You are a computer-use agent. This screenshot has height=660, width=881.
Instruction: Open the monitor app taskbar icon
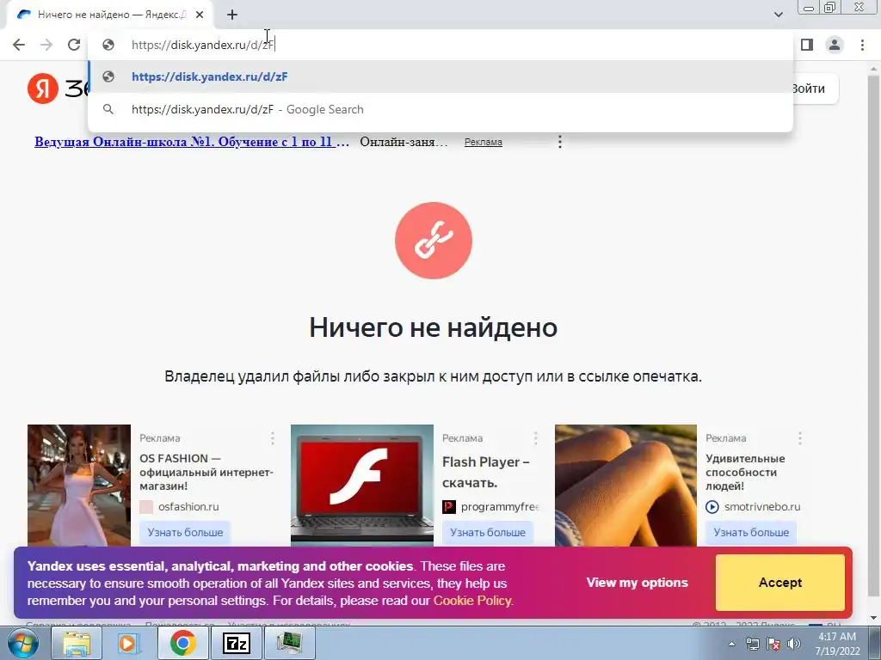(289, 643)
